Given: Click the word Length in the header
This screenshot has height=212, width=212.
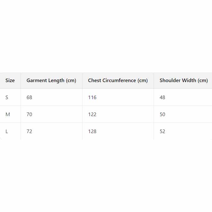Looking at the screenshot, I should click(x=56, y=81).
